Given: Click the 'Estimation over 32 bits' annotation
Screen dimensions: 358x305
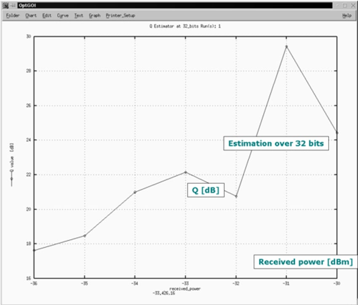Looking at the screenshot, I should pyautogui.click(x=275, y=143).
